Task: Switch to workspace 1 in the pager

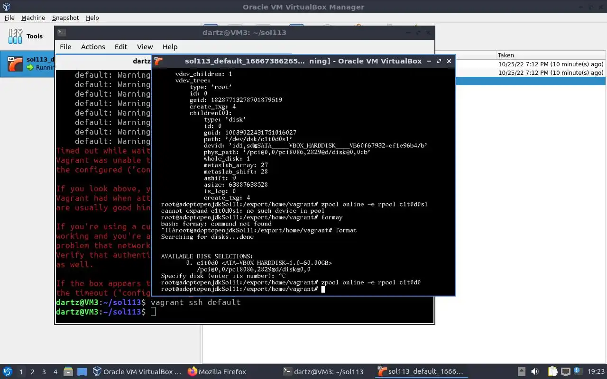Action: click(x=21, y=372)
